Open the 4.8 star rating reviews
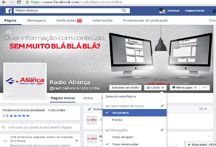 tap(16, 116)
